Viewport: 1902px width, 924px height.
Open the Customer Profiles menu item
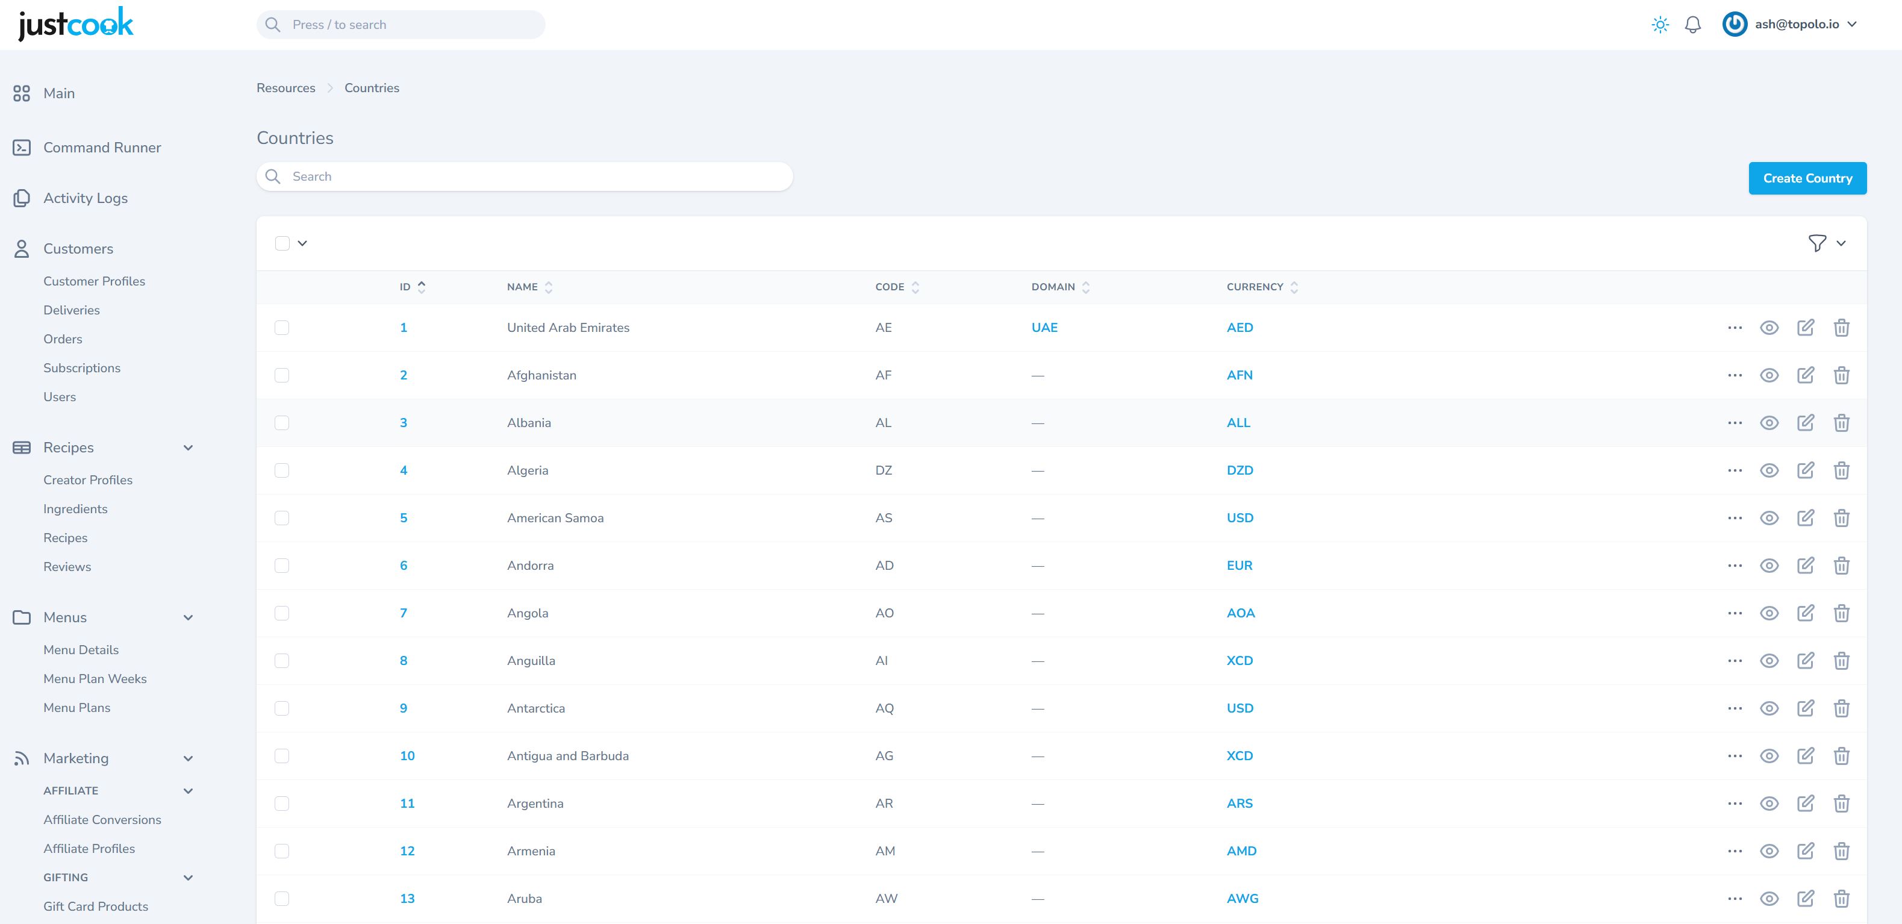[94, 281]
